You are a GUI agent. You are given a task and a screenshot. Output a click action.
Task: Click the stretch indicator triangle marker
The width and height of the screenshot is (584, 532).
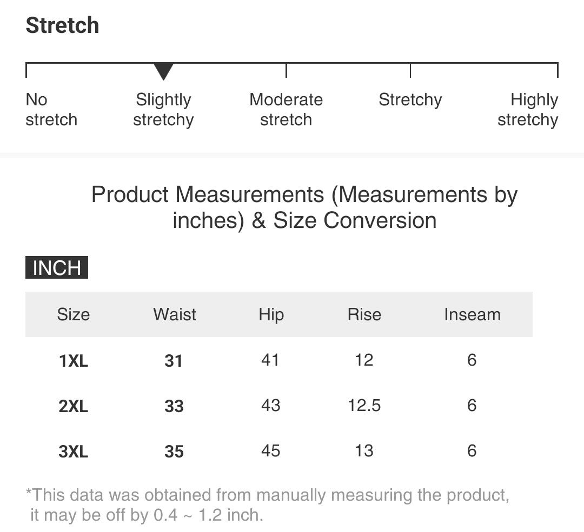coord(163,71)
